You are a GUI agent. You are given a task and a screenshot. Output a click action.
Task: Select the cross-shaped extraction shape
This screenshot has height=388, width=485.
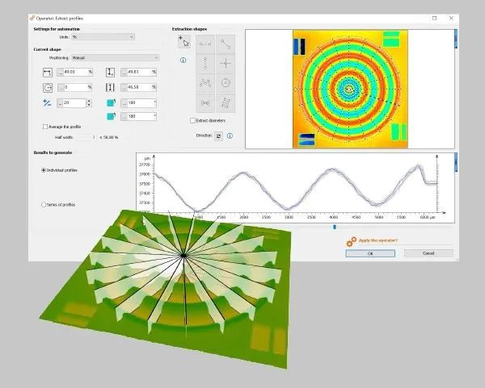[x=226, y=65]
